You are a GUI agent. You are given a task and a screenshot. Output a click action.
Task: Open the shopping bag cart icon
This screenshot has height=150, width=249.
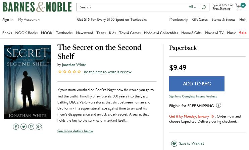pos(240,7)
